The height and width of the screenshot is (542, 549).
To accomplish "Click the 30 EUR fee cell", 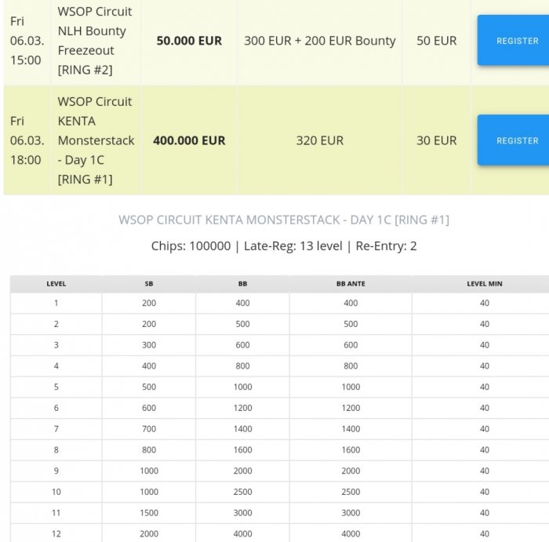I will click(437, 140).
